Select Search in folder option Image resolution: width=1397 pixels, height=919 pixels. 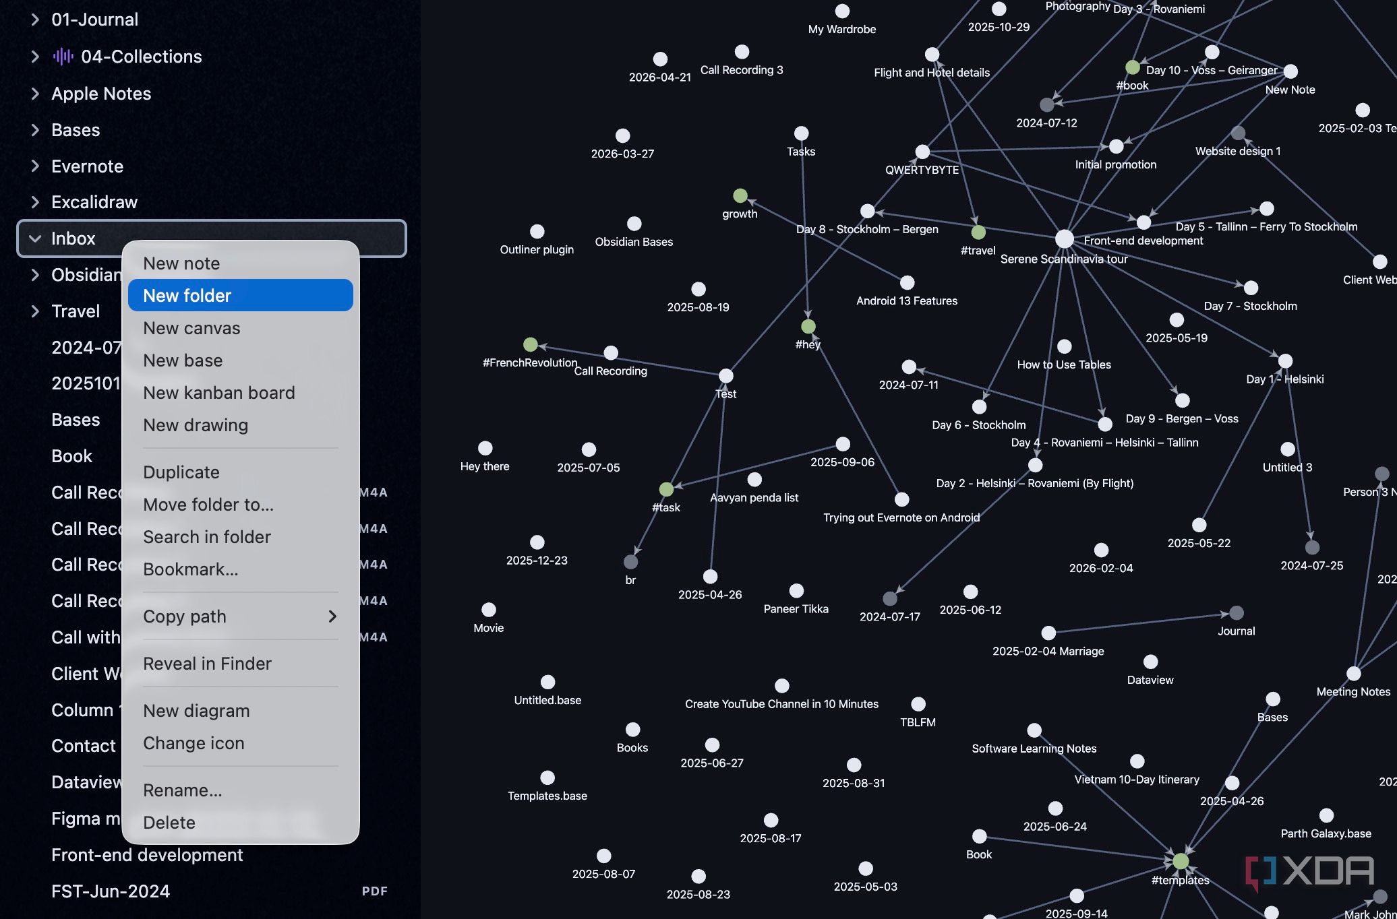(241, 537)
